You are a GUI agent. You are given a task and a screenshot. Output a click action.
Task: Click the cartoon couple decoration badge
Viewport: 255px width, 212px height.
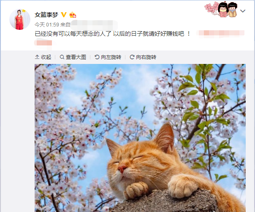(x=221, y=9)
